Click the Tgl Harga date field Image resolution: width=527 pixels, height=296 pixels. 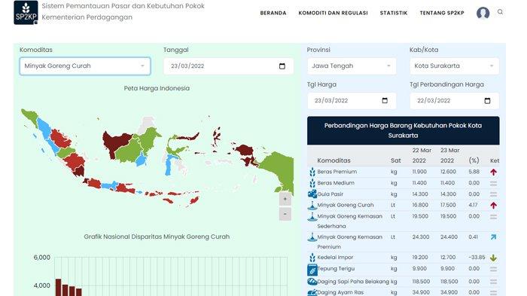(x=352, y=101)
